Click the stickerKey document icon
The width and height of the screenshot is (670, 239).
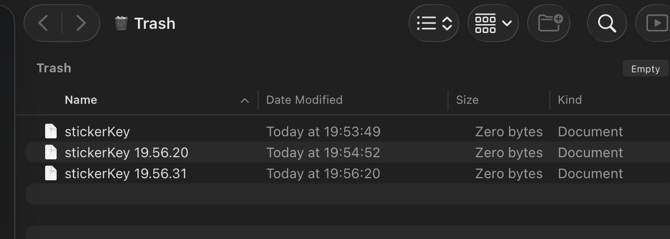click(x=51, y=132)
